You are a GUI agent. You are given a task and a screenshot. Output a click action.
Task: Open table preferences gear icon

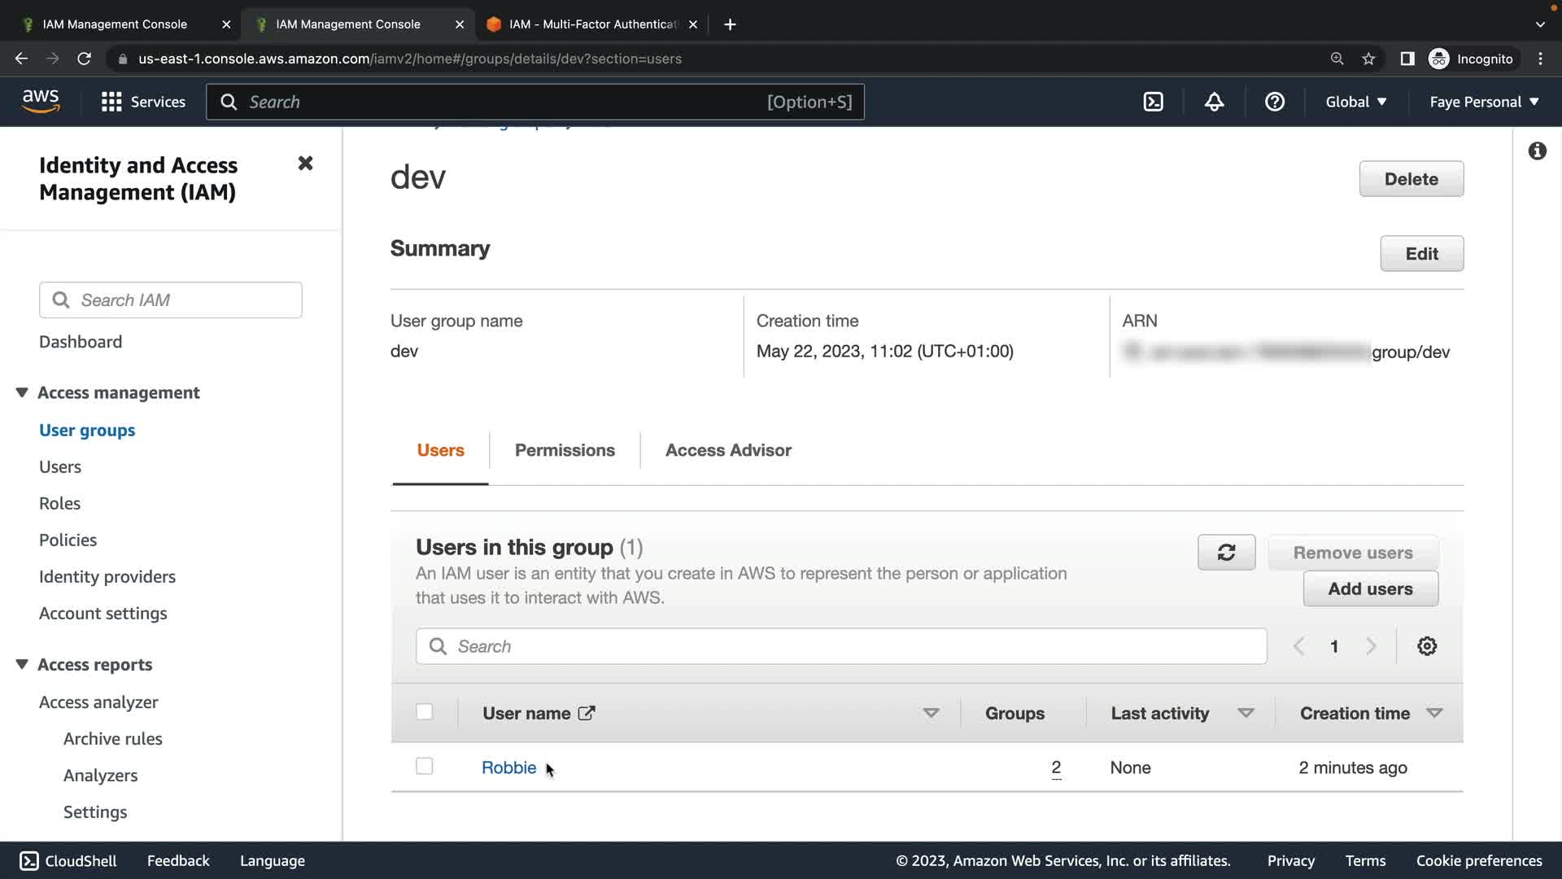(x=1427, y=646)
